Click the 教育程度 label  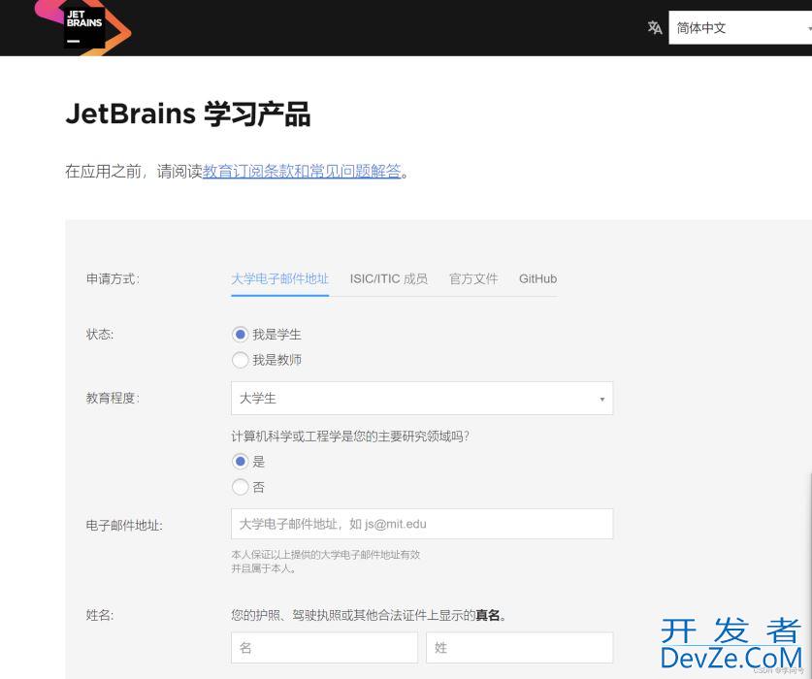coord(113,399)
